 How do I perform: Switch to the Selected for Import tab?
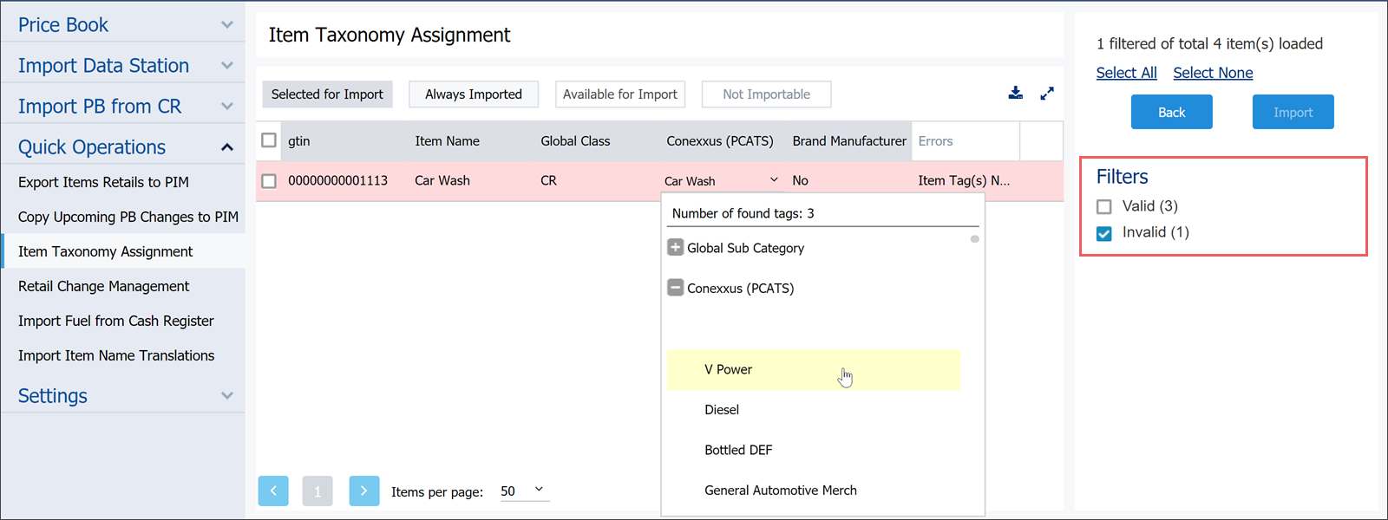coord(327,94)
